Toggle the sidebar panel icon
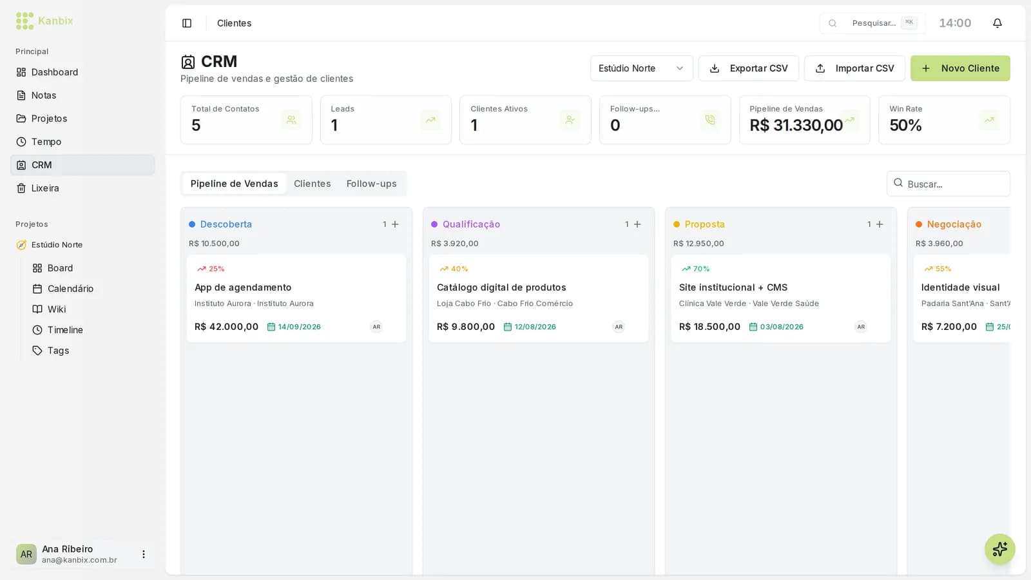1031x580 pixels. pyautogui.click(x=187, y=23)
